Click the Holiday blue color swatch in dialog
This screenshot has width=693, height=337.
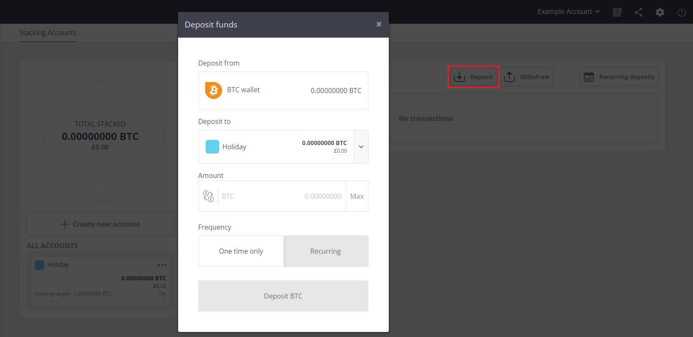point(212,147)
